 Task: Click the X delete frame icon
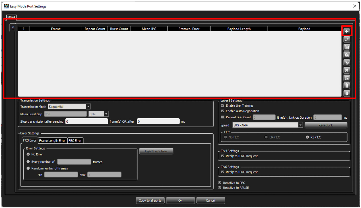[347, 70]
